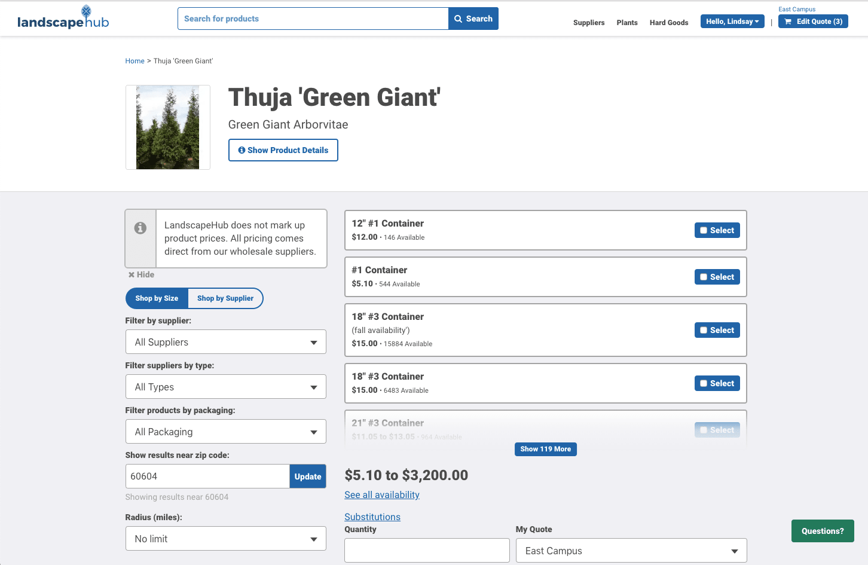Click the cart icon in Edit Quote
868x565 pixels.
point(788,22)
